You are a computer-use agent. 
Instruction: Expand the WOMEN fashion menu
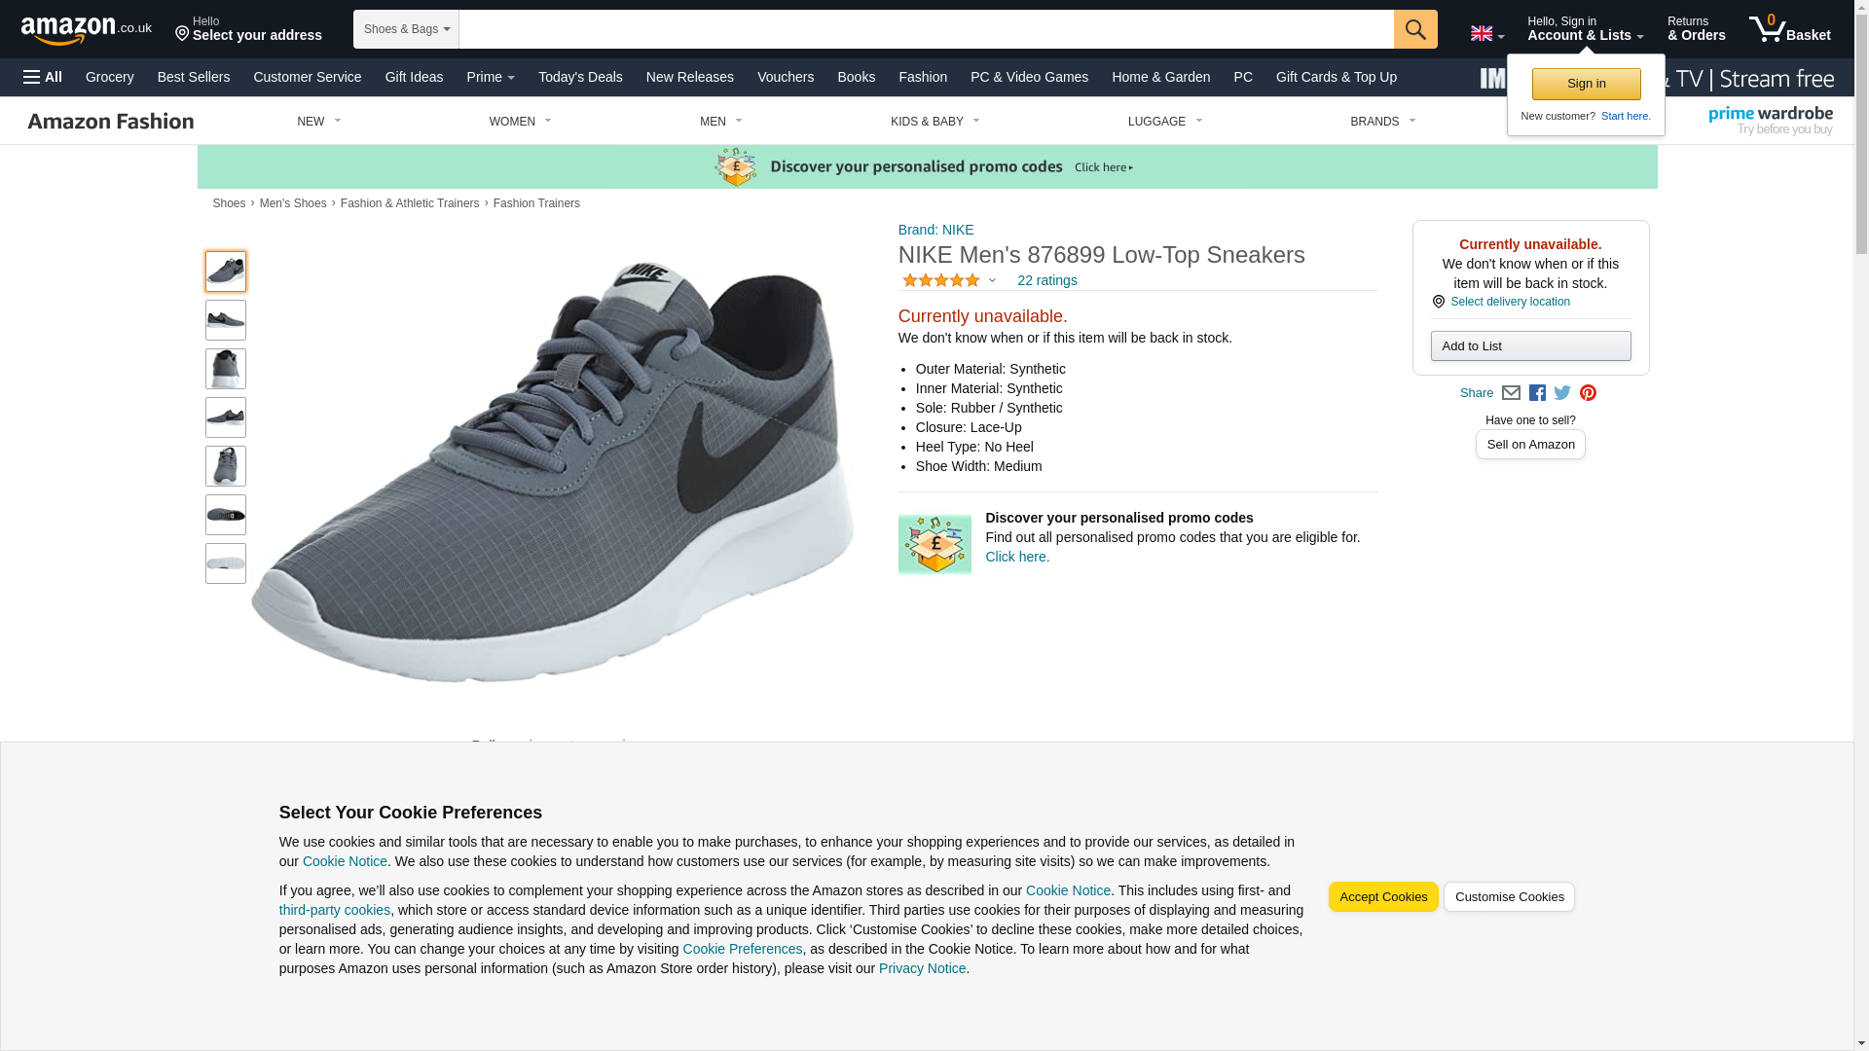click(x=521, y=122)
